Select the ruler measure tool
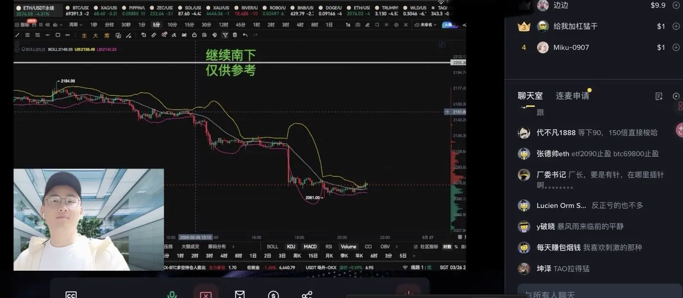The height and width of the screenshot is (298, 683). pos(153,35)
